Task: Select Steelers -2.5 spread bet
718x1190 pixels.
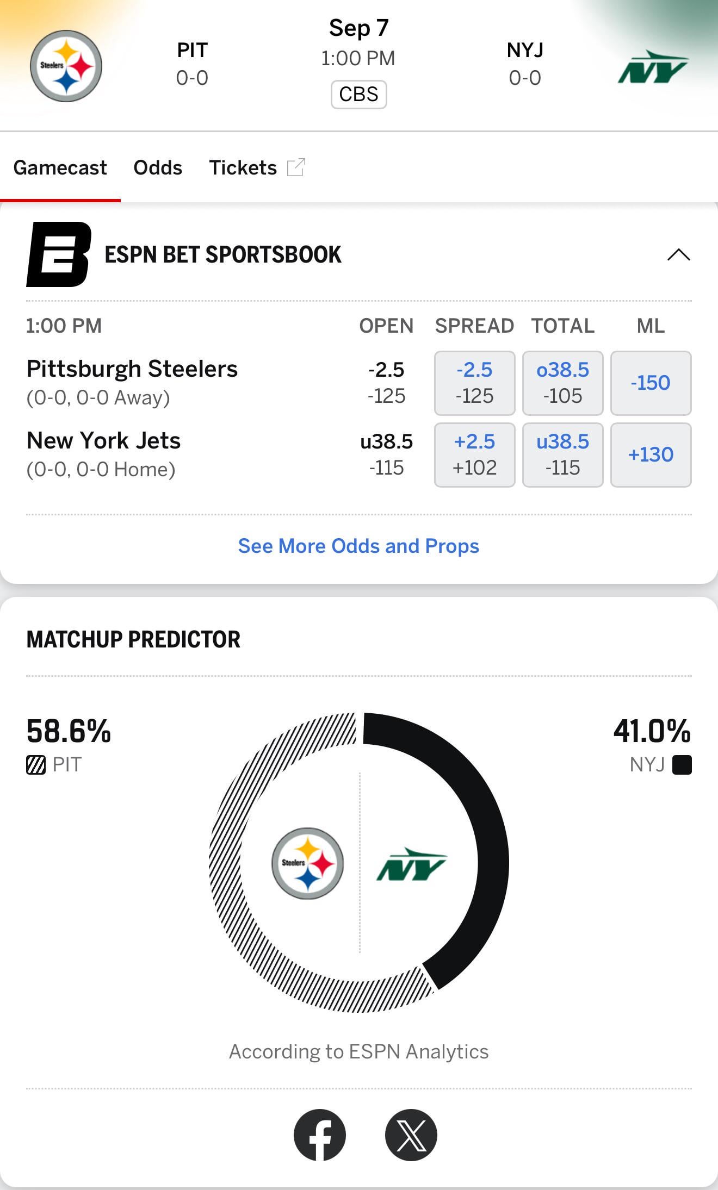Action: click(x=474, y=383)
